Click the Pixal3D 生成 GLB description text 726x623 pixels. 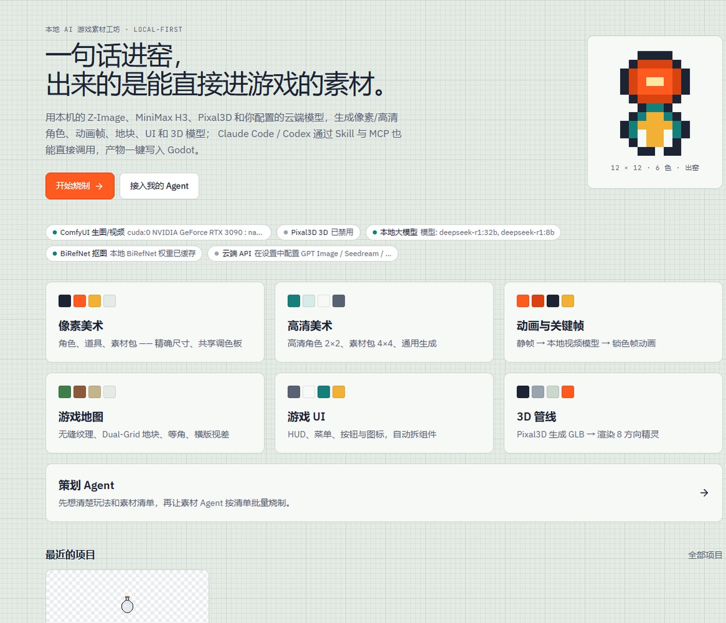coord(588,435)
